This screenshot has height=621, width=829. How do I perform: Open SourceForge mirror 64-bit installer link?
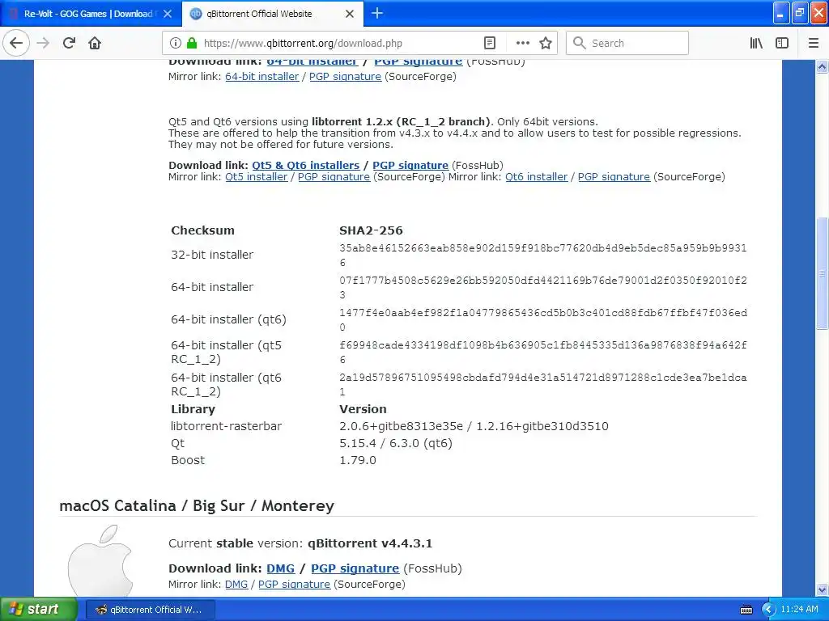(x=261, y=77)
